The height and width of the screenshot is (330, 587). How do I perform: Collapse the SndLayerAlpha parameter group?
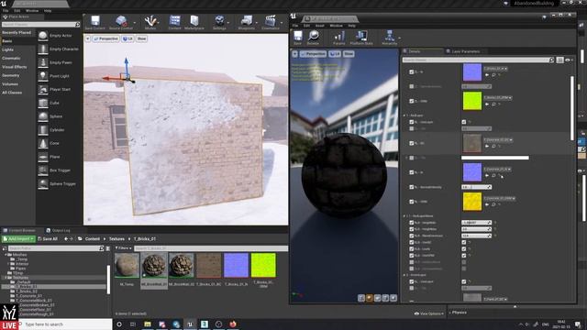tap(404, 216)
